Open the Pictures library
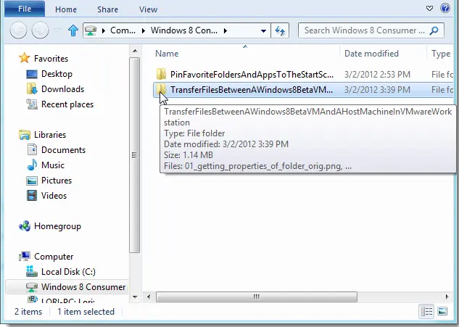This screenshot has width=459, height=327. point(57,181)
